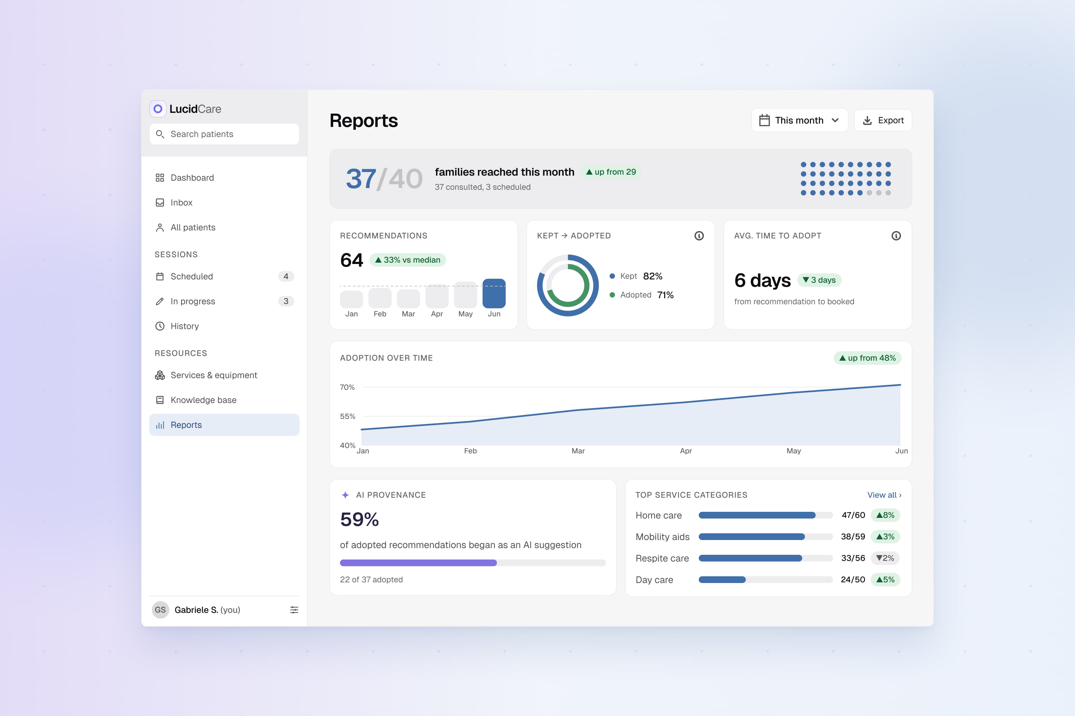Click the Day care 5% change badge
Screen dimensions: 1075x716
pos(886,579)
